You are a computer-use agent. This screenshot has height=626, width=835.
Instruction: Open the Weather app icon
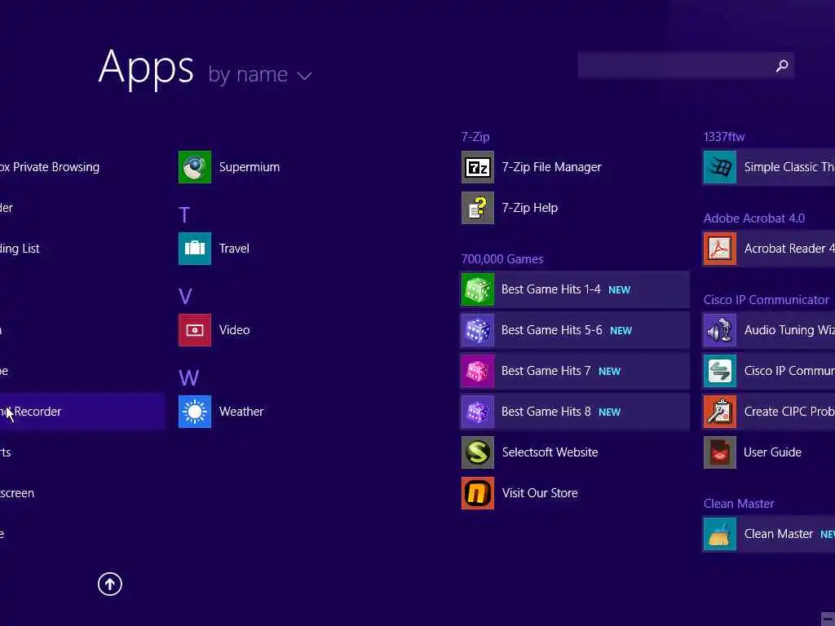pyautogui.click(x=194, y=412)
